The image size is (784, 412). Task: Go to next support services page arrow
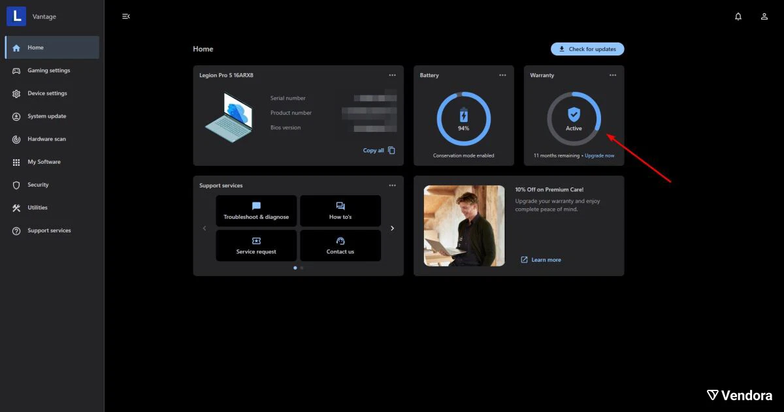392,229
